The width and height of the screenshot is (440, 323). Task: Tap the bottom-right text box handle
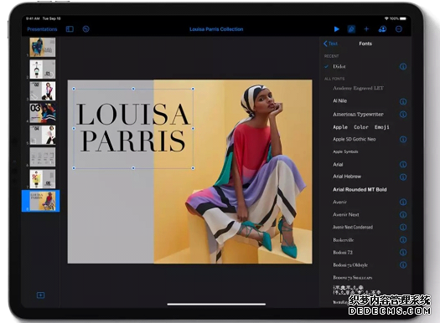[x=193, y=168]
